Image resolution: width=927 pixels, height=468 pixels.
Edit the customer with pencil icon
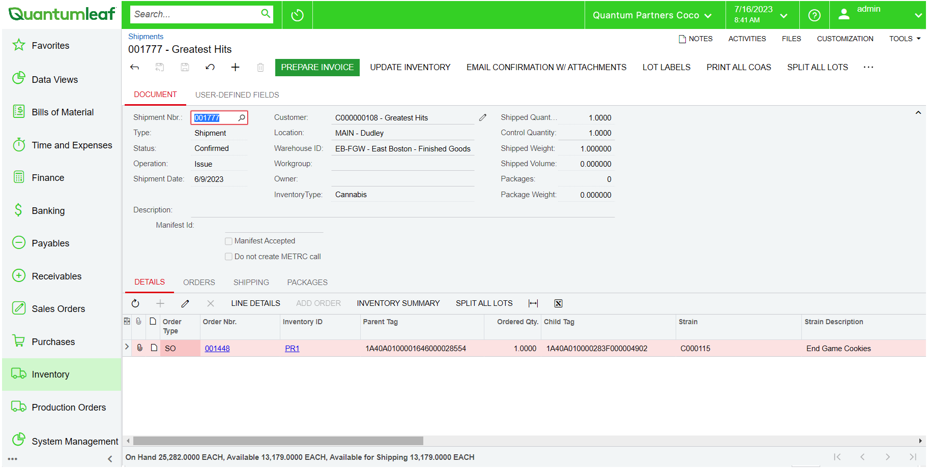[483, 117]
